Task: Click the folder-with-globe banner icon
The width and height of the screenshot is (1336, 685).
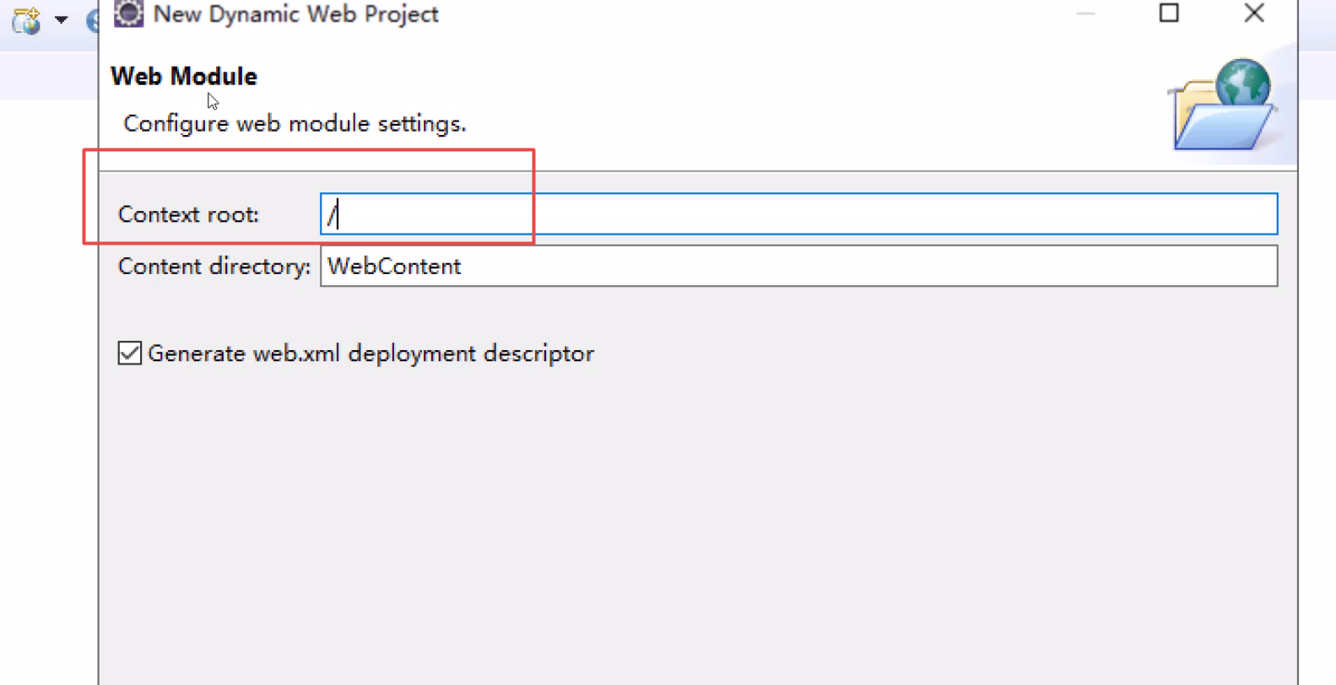Action: pos(1223,106)
